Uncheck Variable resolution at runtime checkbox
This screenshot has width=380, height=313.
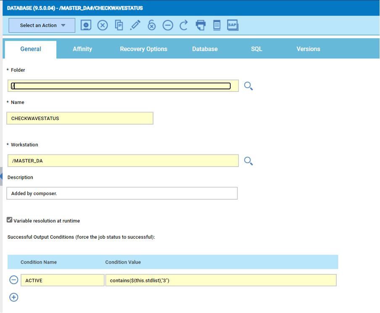click(x=10, y=220)
